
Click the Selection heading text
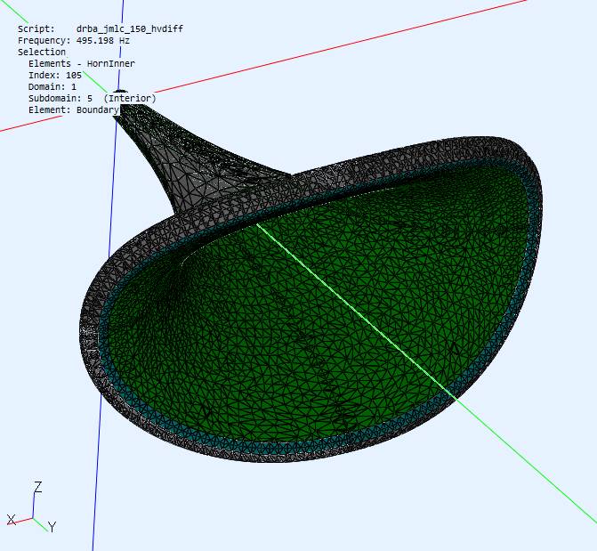[42, 52]
